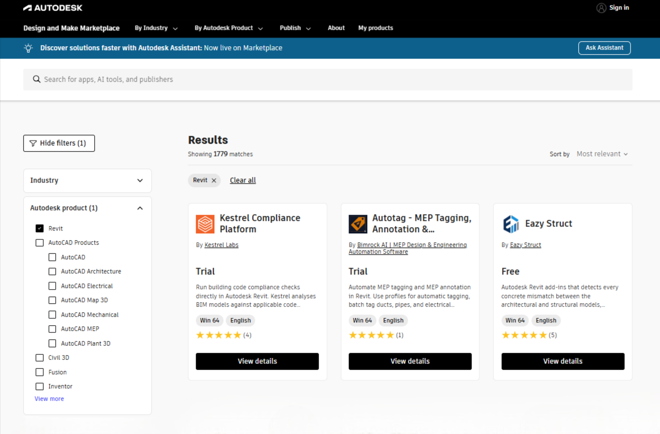Open the Kestrel Labs publisher link
The width and height of the screenshot is (660, 434).
click(221, 245)
